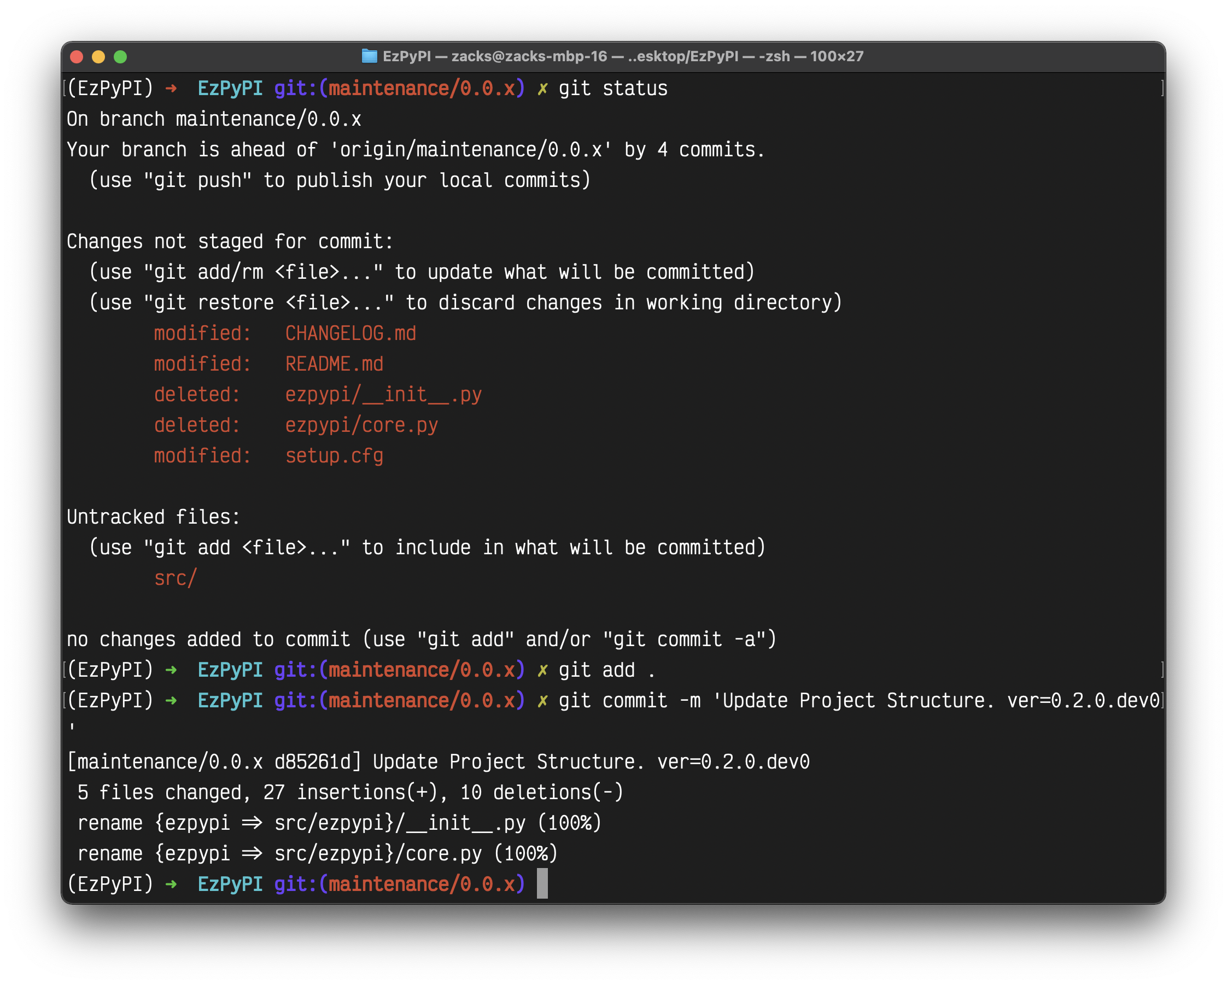Click the deleted ezpypi/core.py entry
The width and height of the screenshot is (1227, 985).
361,426
